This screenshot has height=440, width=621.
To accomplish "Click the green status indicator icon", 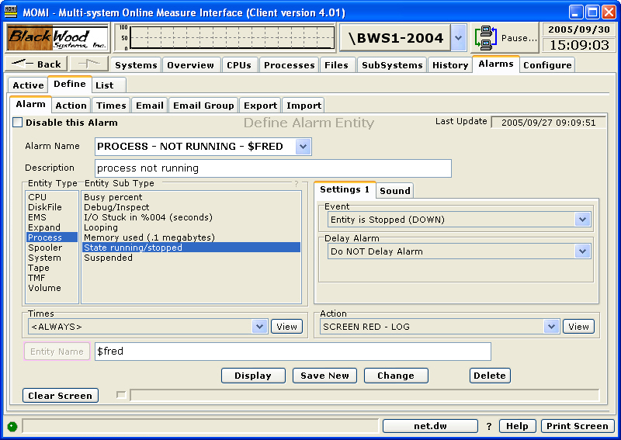I will point(12,426).
